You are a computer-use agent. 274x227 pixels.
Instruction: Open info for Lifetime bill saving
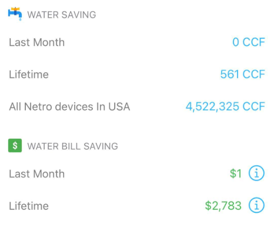tap(256, 205)
